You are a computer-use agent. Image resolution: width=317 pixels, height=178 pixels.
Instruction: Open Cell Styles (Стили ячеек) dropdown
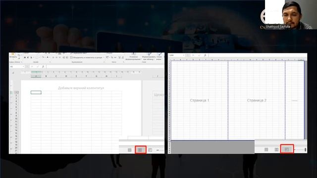[159, 56]
